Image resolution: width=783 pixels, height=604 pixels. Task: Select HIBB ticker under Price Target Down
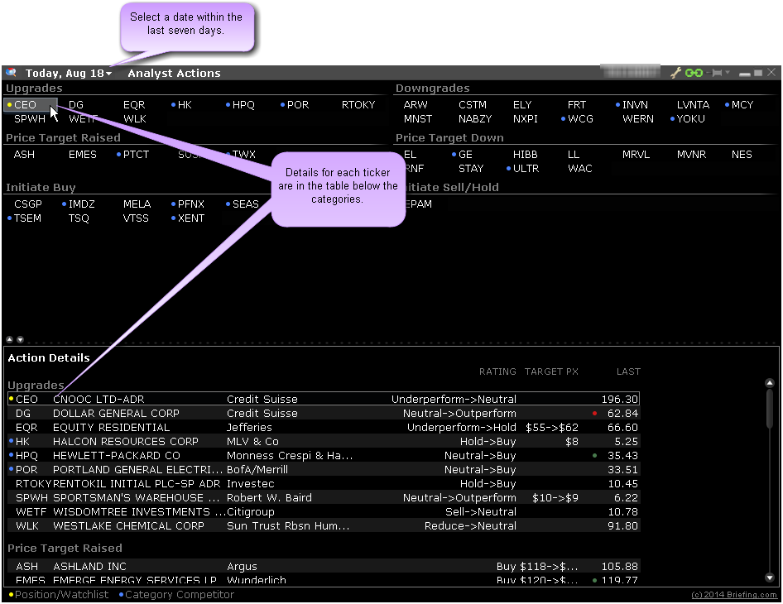(526, 154)
